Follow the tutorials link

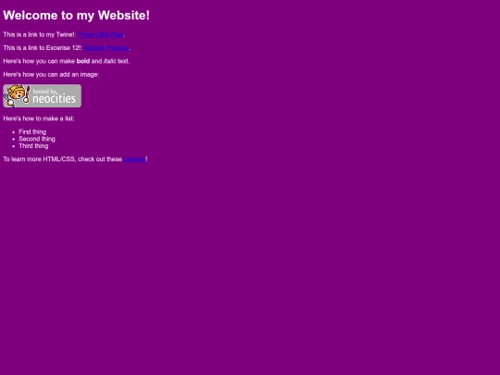134,159
